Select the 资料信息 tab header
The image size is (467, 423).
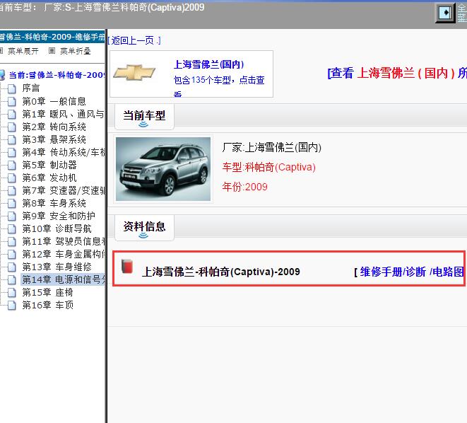point(144,228)
